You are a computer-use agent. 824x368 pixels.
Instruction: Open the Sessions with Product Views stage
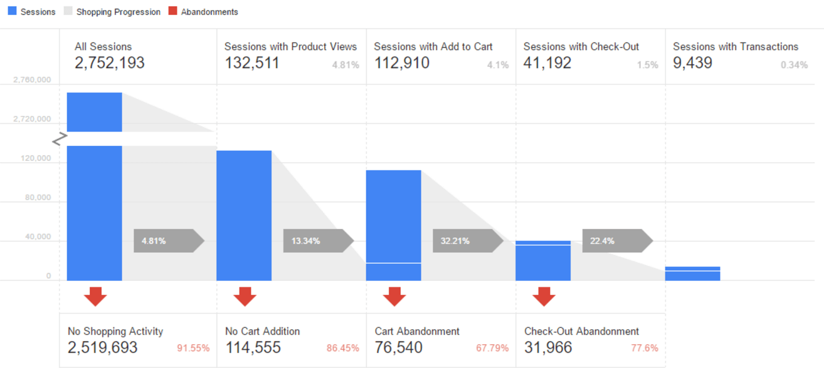pyautogui.click(x=290, y=47)
